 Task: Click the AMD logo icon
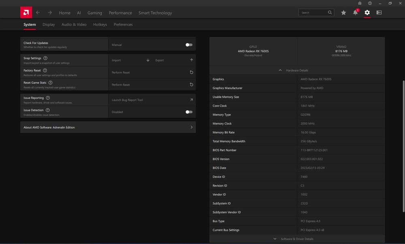(26, 13)
